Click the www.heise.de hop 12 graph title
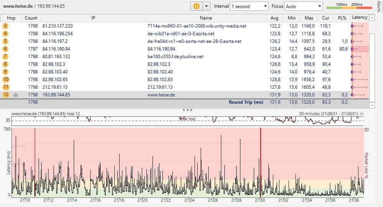The image size is (383, 207). pyautogui.click(x=46, y=114)
